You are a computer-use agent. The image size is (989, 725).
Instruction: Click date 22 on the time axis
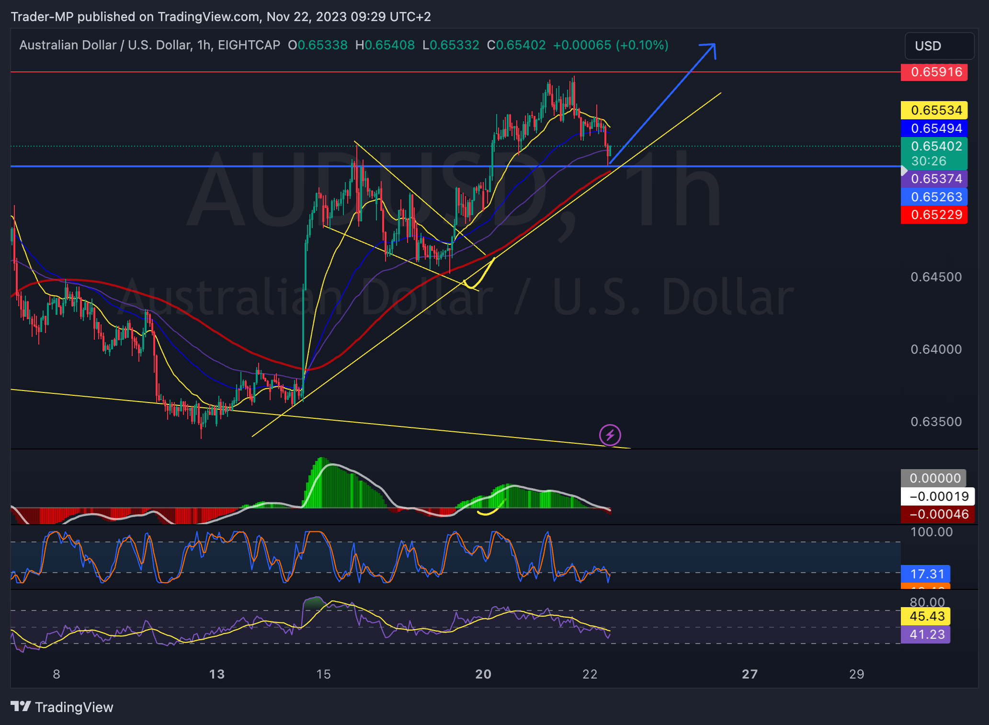(590, 674)
